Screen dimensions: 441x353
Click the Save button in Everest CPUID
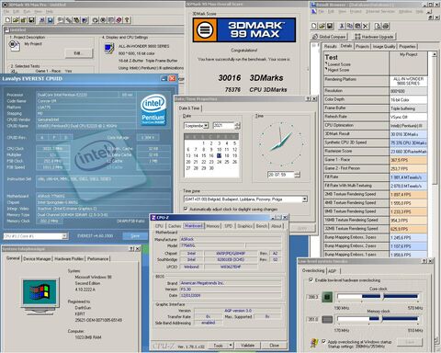(x=135, y=235)
